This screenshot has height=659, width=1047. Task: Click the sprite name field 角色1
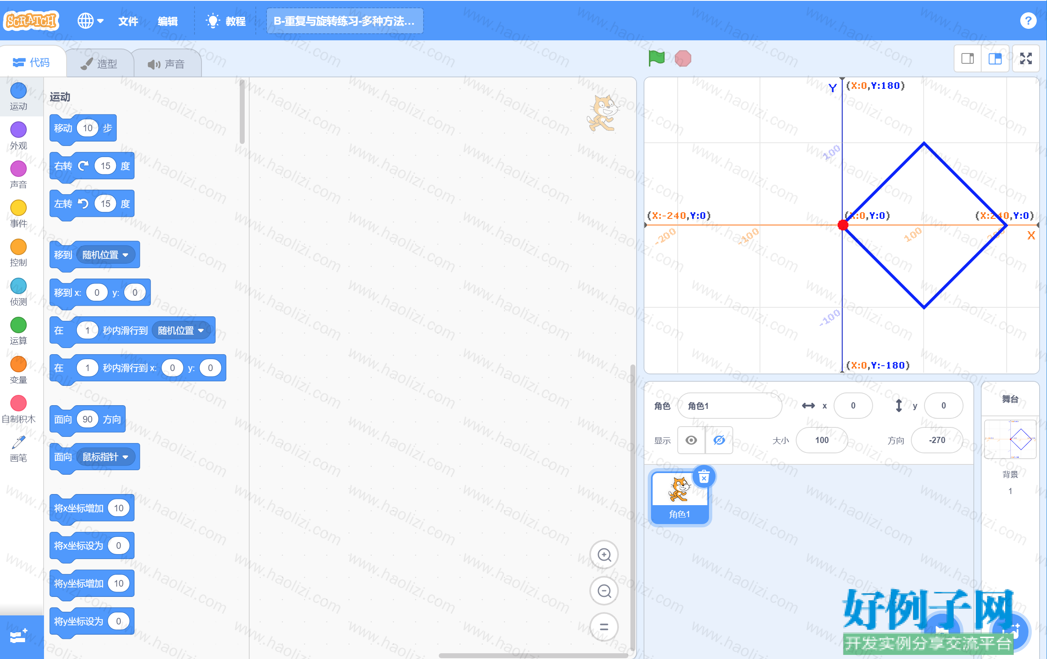click(x=730, y=406)
